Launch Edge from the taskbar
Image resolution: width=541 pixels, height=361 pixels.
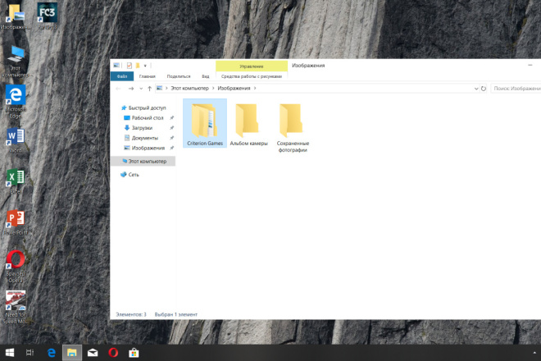point(52,353)
